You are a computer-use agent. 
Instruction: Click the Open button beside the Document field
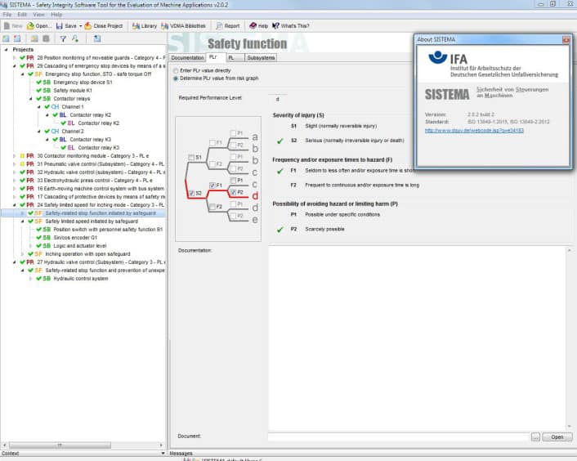557,436
